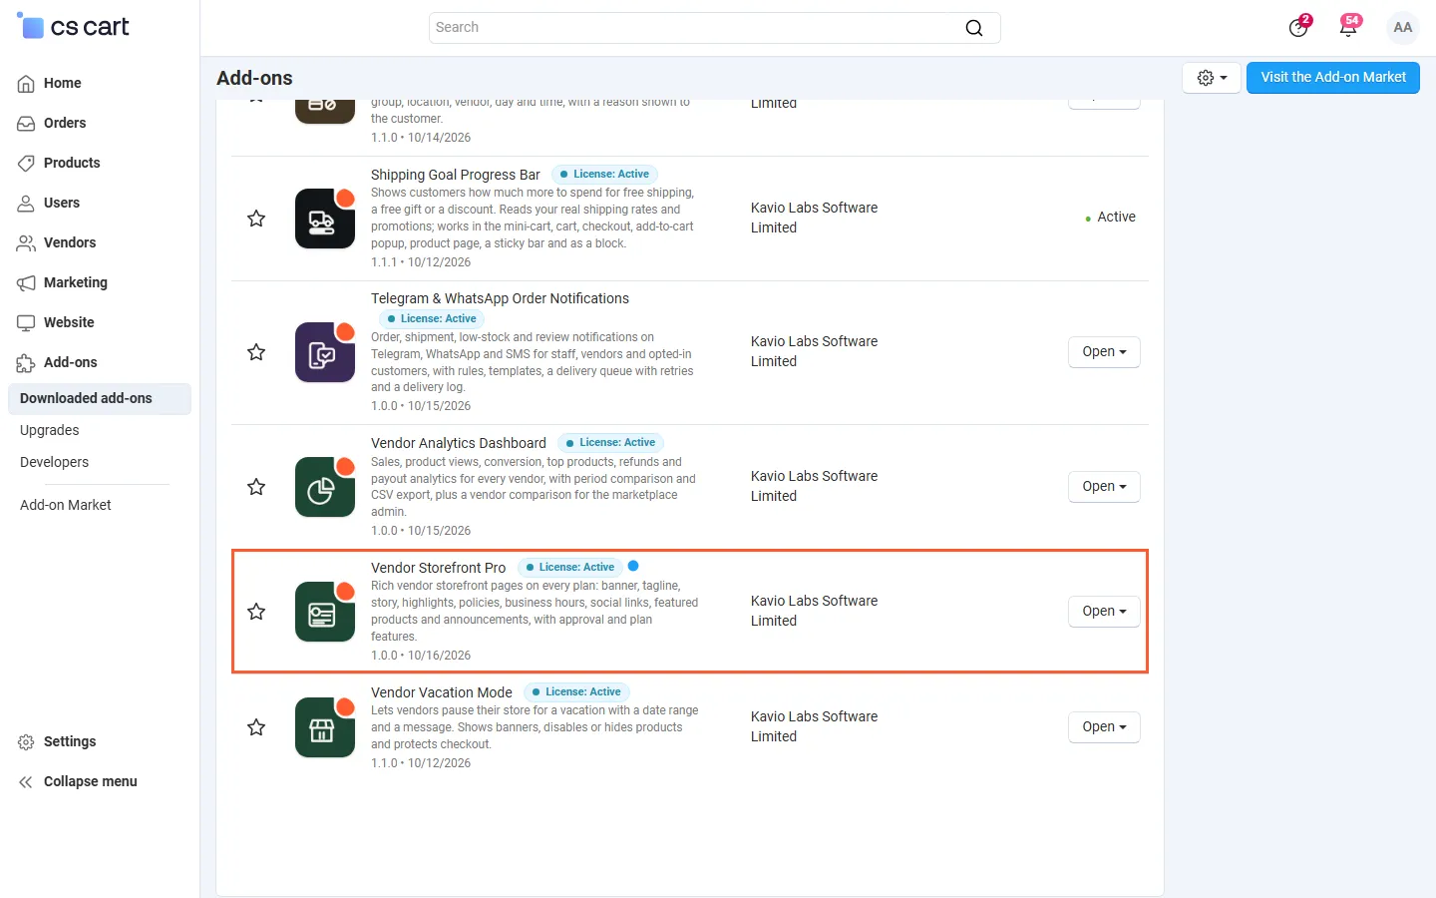The image size is (1436, 898).
Task: Open the Vendor Analytics Dashboard add-on icon
Action: (x=325, y=487)
